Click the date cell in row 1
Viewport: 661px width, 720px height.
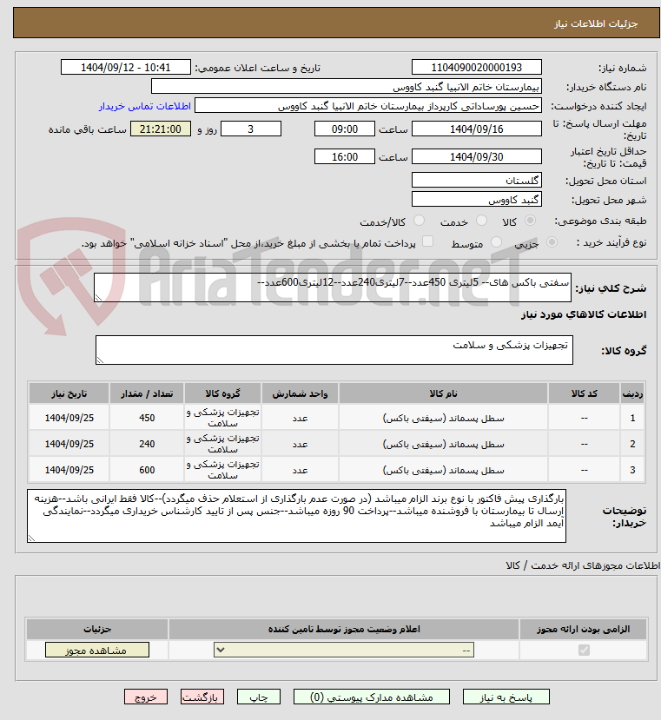[69, 418]
